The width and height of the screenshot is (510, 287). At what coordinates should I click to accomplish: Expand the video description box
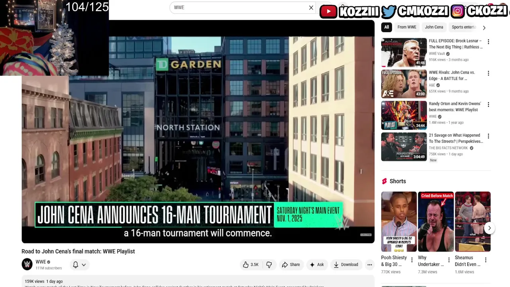198,281
